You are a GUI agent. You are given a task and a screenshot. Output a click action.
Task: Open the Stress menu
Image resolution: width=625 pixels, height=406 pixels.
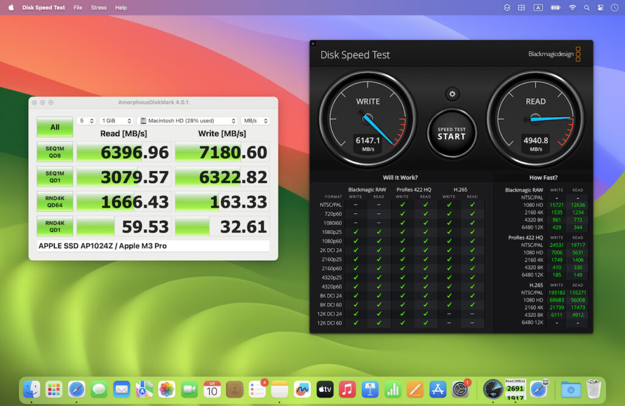pyautogui.click(x=99, y=7)
